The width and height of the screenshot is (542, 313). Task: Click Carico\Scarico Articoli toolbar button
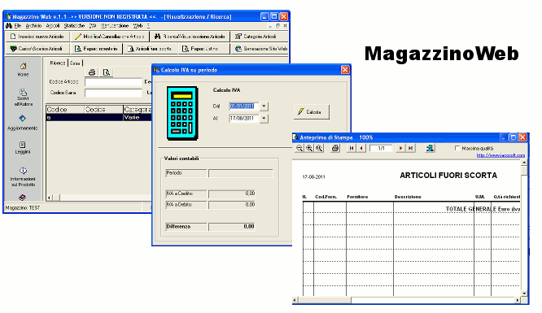37,49
